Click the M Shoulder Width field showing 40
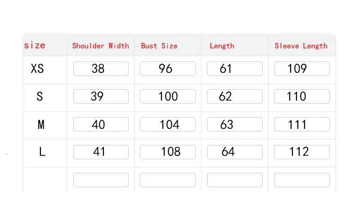Viewport: 360px width, 223px height. (101, 124)
